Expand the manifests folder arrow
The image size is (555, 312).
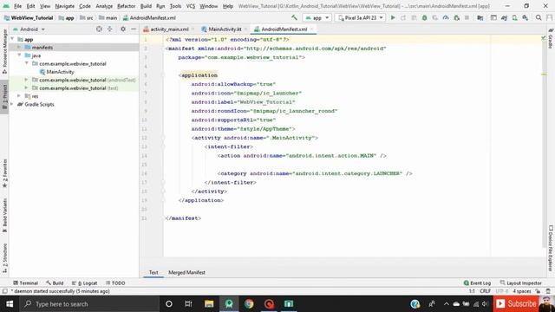tap(19, 48)
